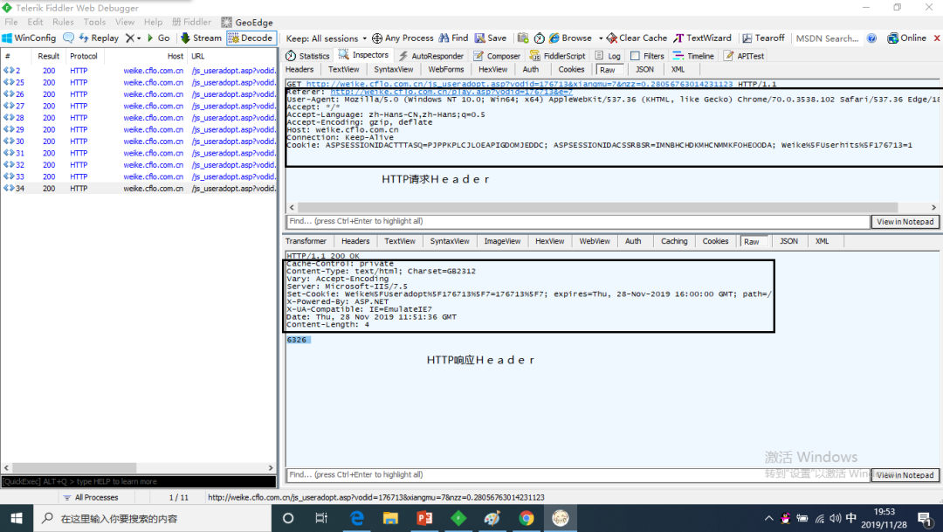
Task: Click the session list horizontal scrollbar
Action: click(x=74, y=468)
